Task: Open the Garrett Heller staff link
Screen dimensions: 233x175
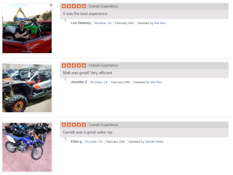Action: click(x=154, y=142)
